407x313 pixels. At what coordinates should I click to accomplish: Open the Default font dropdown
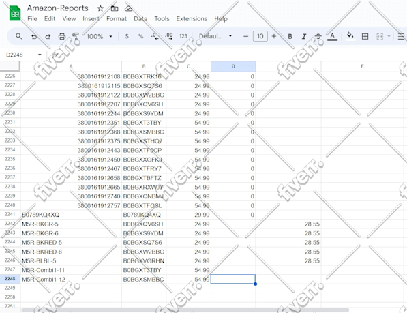pos(215,36)
